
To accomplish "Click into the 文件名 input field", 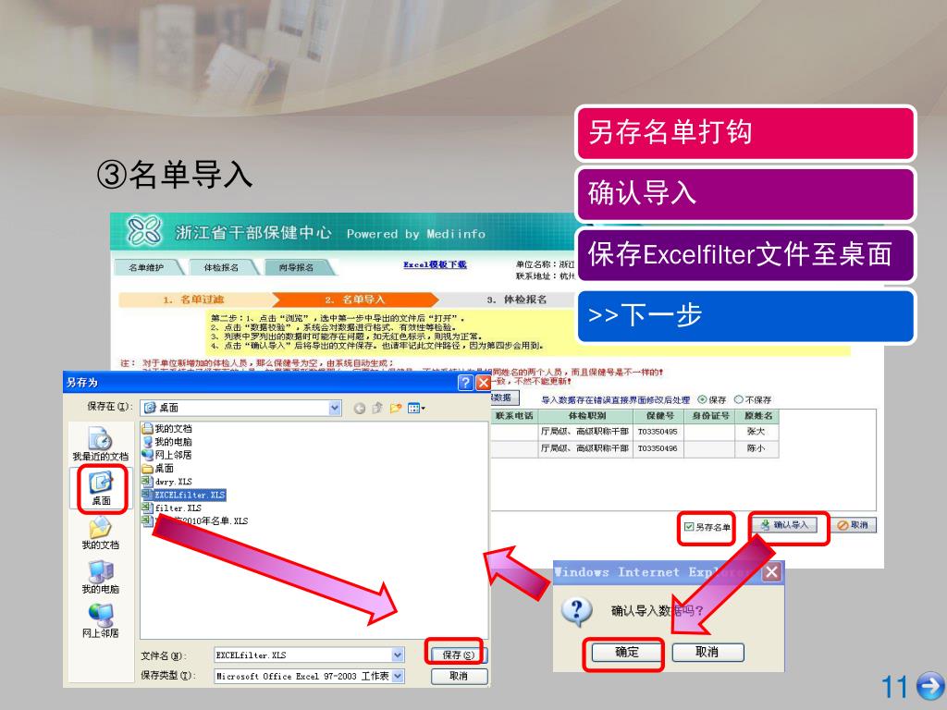I will coord(303,655).
